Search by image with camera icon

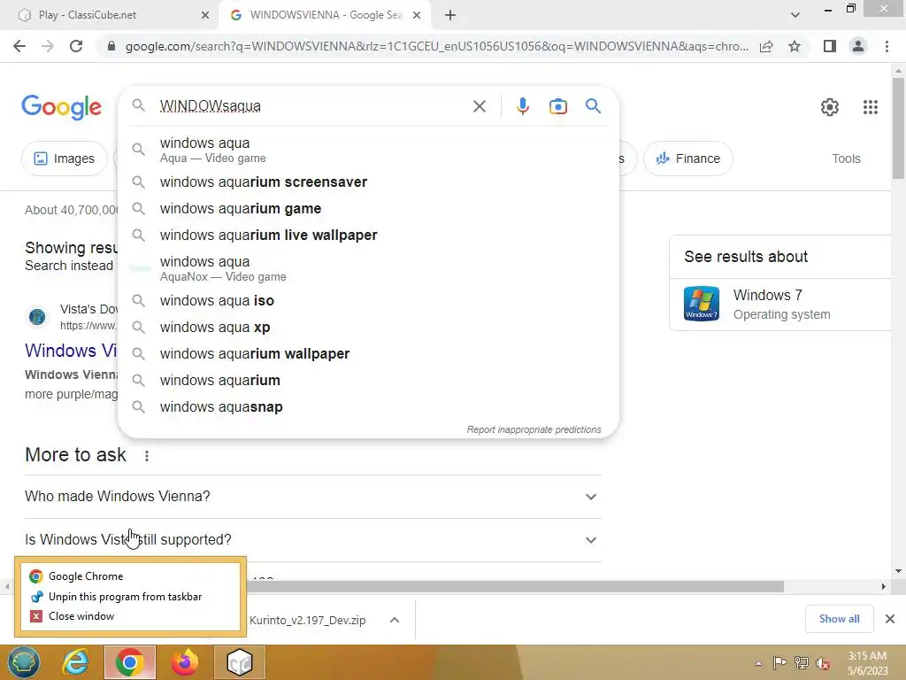(x=557, y=106)
